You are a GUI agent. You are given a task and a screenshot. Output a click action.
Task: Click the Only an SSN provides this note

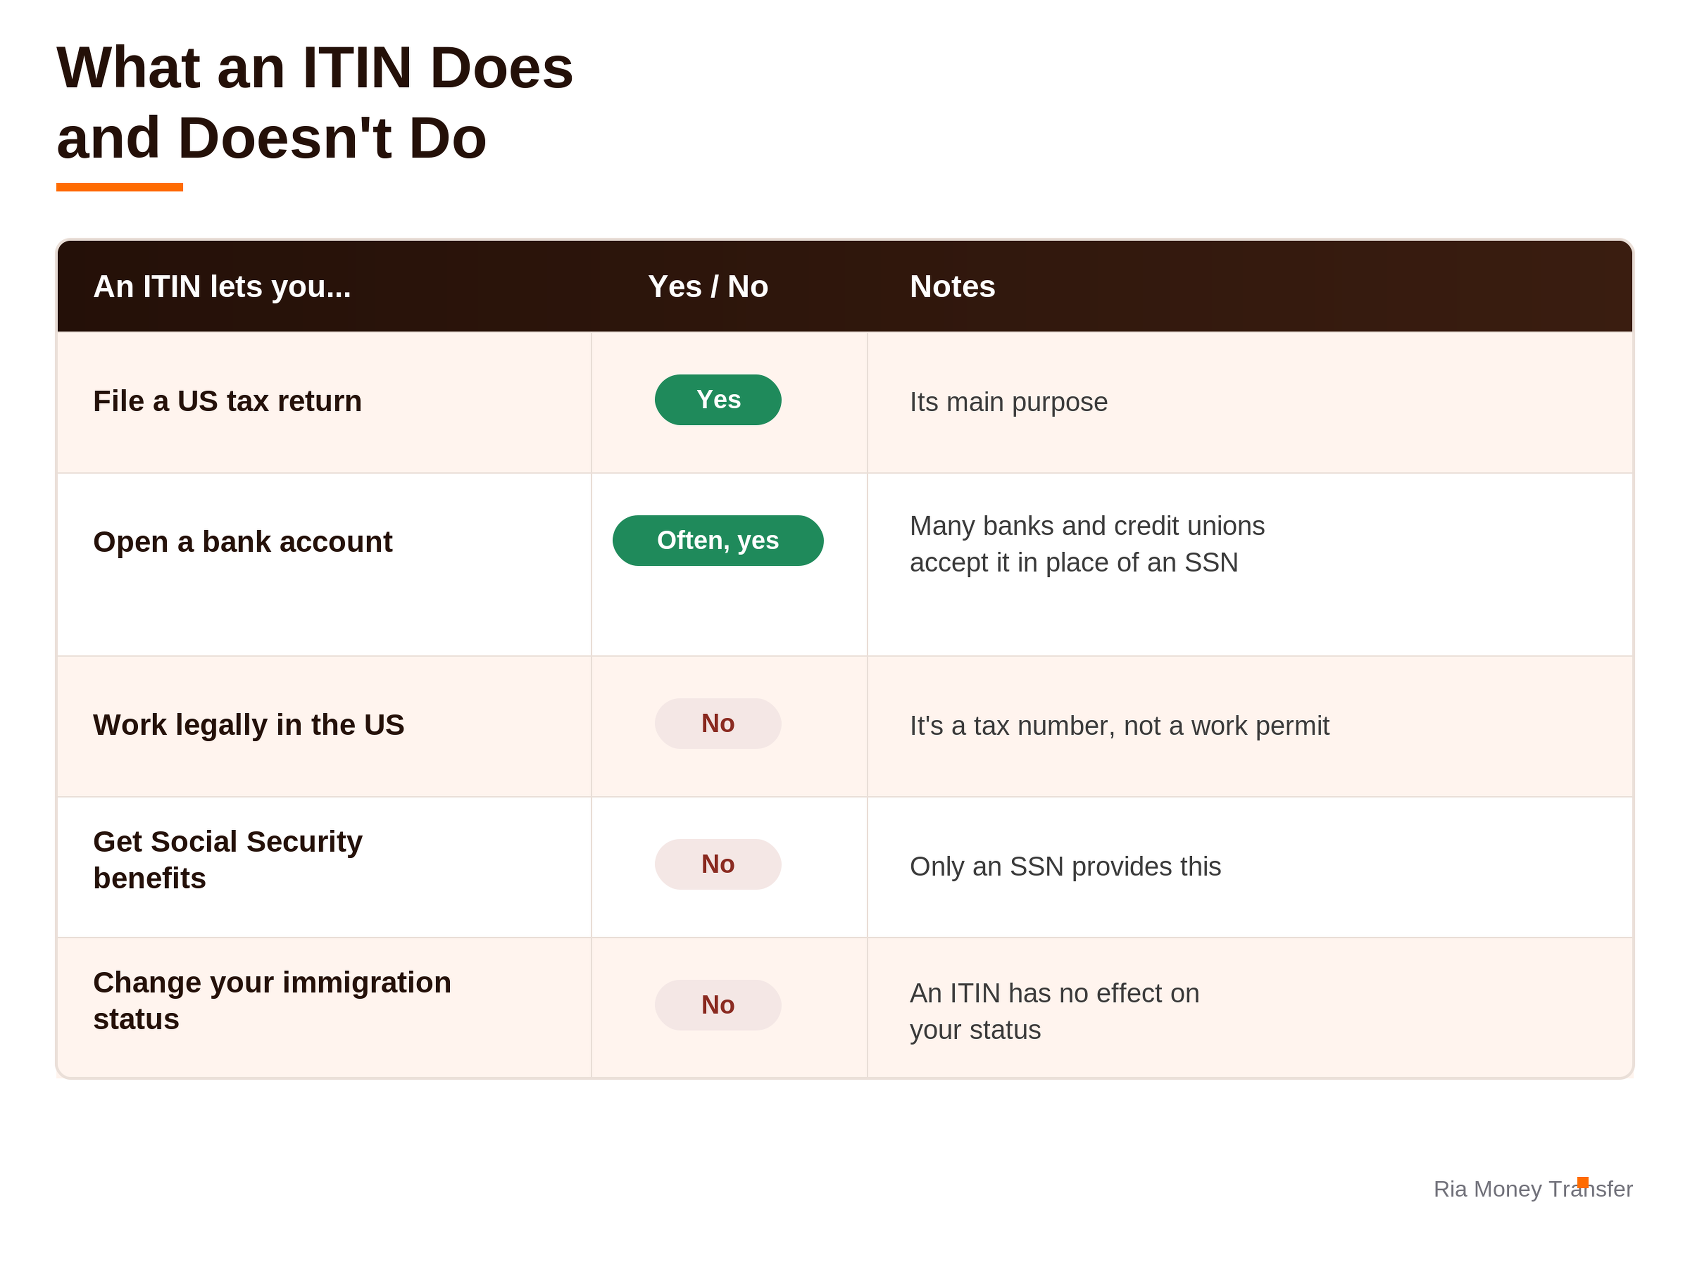[1065, 867]
